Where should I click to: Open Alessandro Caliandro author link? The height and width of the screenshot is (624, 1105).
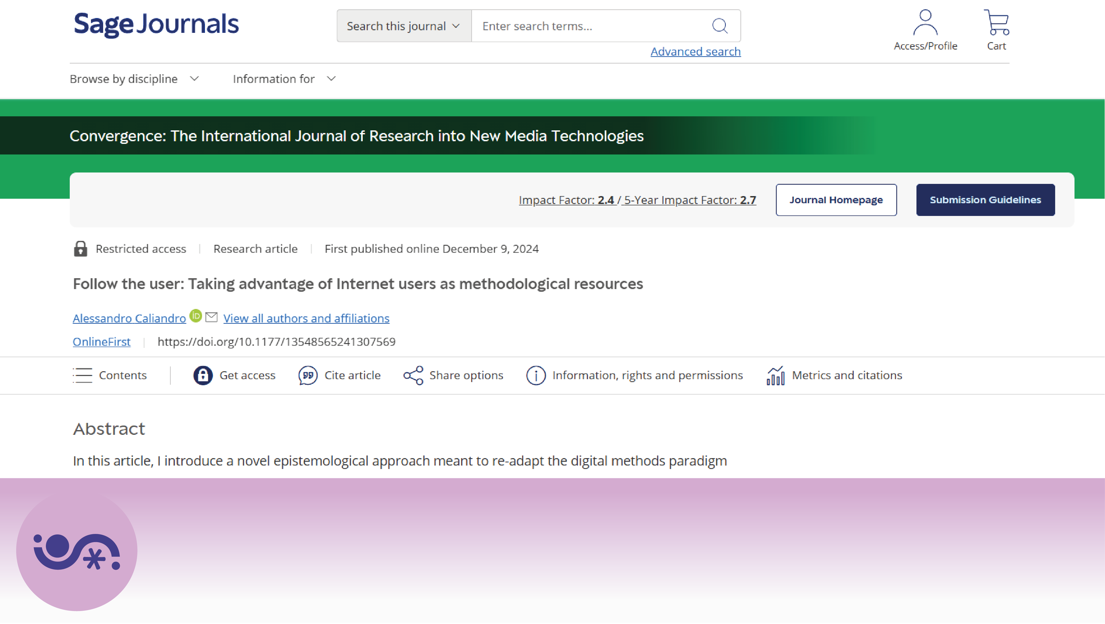tap(129, 318)
